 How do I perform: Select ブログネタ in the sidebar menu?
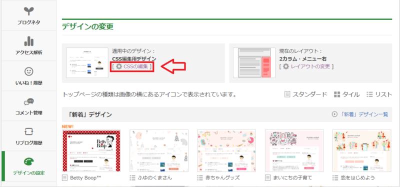click(29, 15)
